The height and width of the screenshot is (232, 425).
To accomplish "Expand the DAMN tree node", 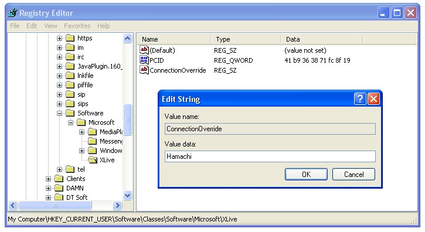I will (48, 188).
